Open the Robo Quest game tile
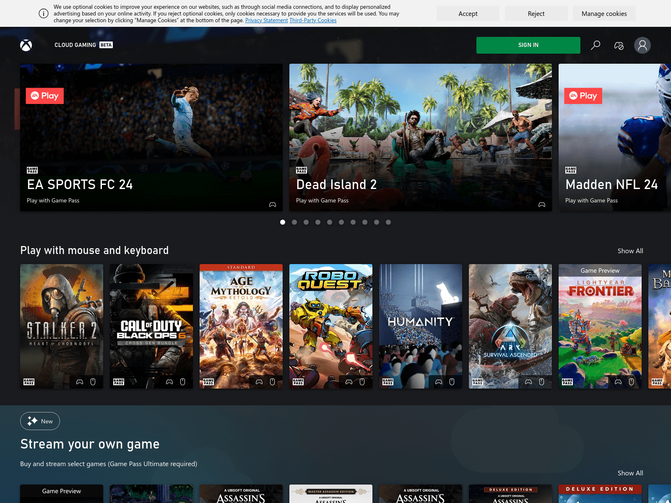Screen dimensions: 671x503 pos(331,326)
